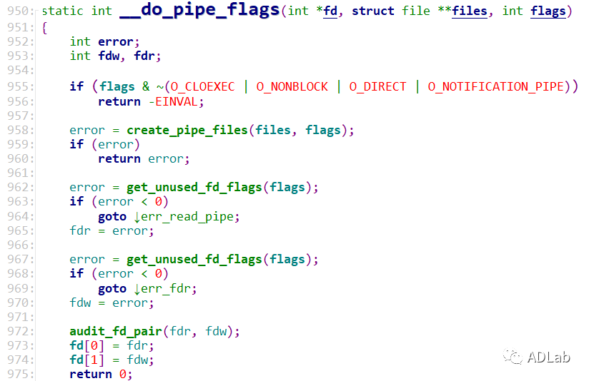This screenshot has height=381, width=589.
Task: Click the __do_pipe_flags function name
Action: pyautogui.click(x=200, y=10)
